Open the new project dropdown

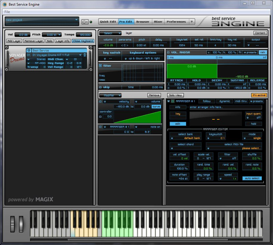pos(76,20)
